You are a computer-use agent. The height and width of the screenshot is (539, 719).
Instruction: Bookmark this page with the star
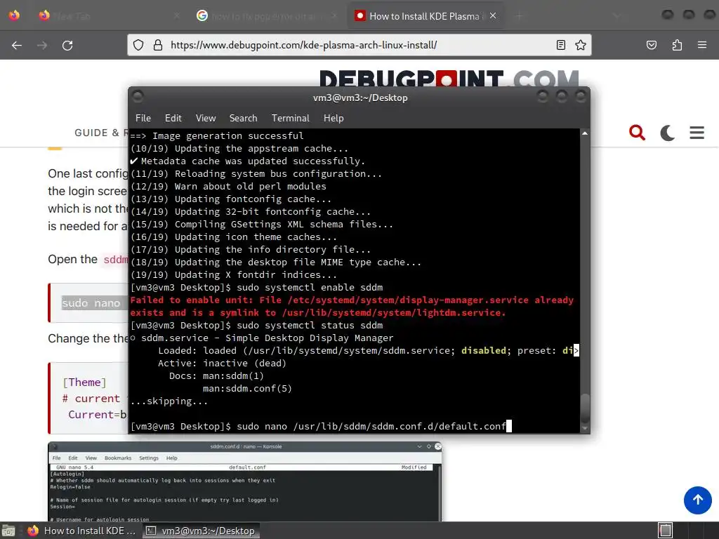pos(581,45)
